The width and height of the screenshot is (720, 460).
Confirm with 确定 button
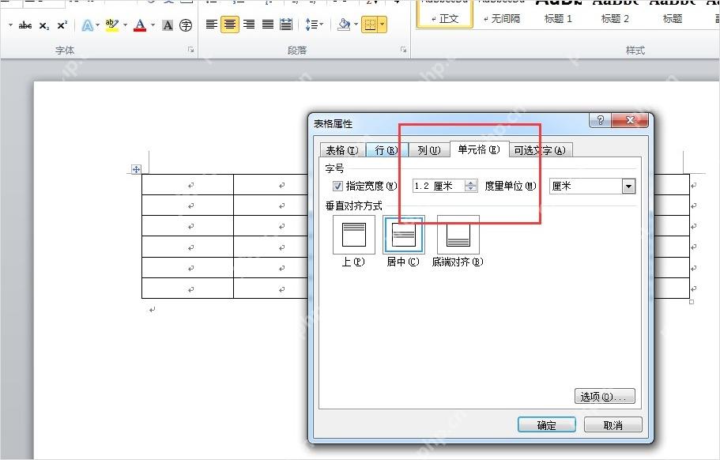[546, 425]
